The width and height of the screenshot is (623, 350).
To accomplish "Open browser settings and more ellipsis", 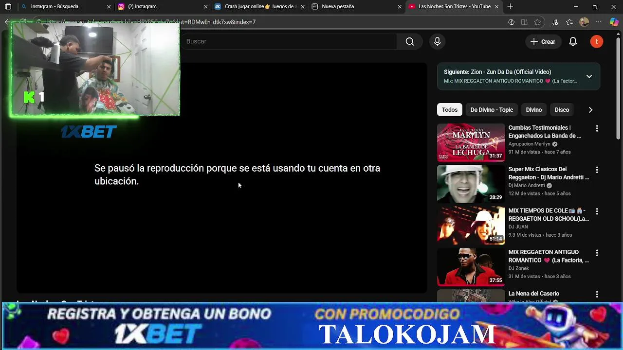I will [599, 22].
